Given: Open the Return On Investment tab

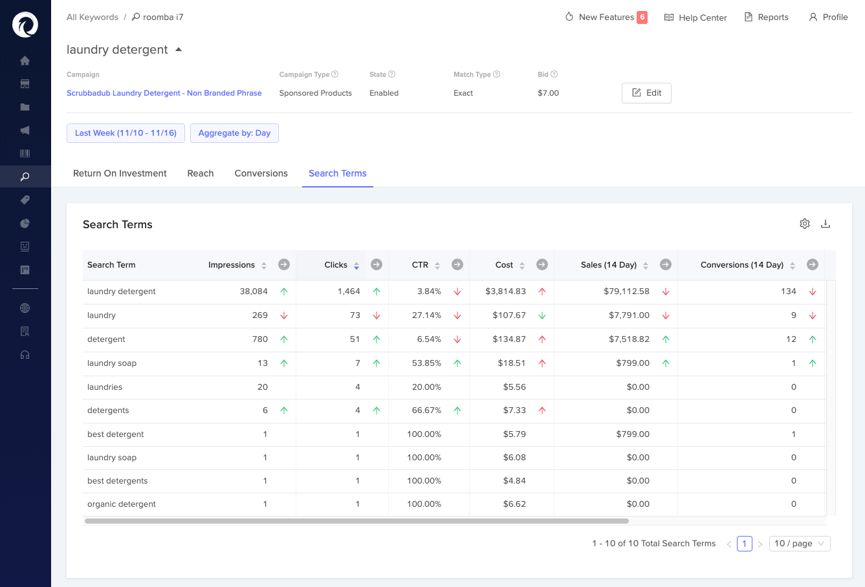Looking at the screenshot, I should [x=119, y=173].
